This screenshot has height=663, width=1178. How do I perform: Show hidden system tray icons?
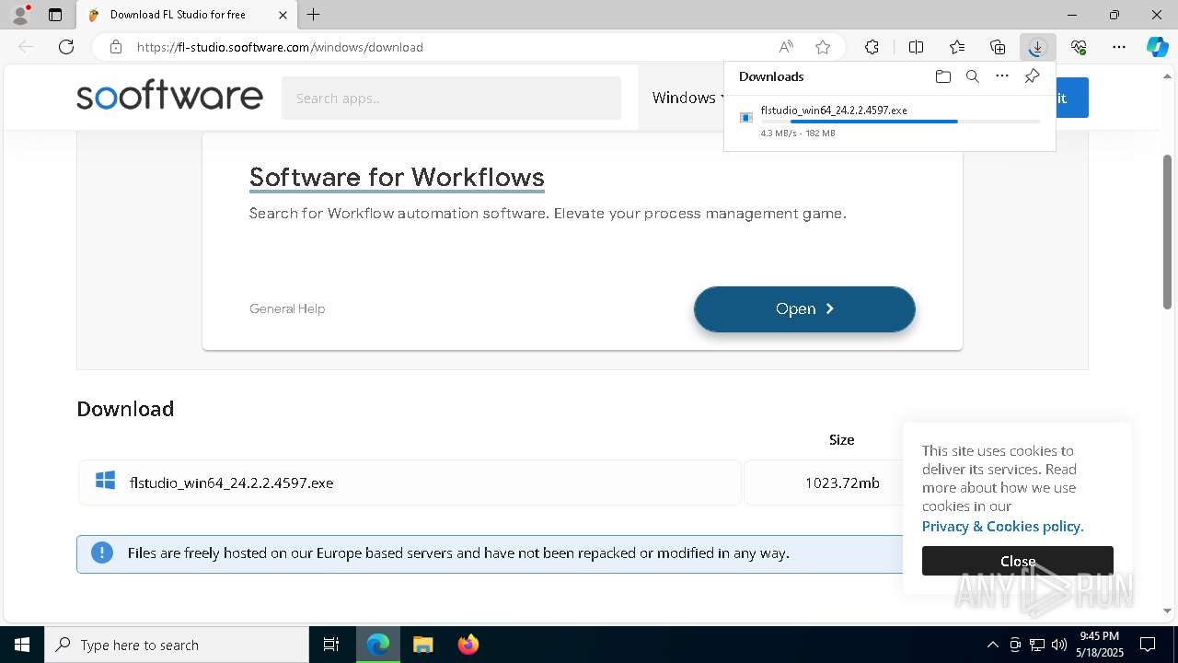tap(992, 645)
